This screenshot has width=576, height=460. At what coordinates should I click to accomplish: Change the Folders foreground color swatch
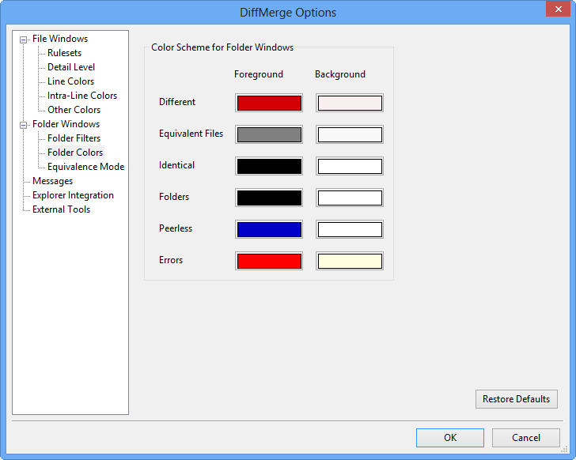269,198
